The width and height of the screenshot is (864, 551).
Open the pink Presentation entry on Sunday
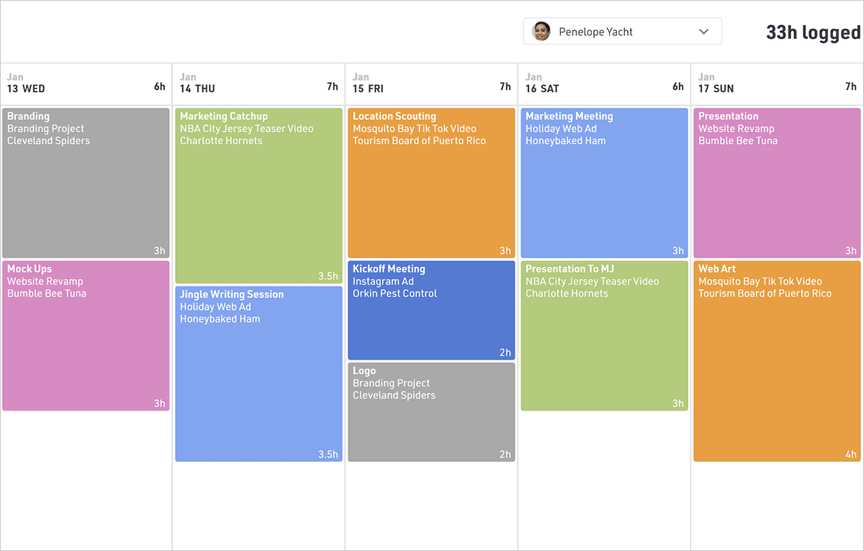pyautogui.click(x=777, y=183)
